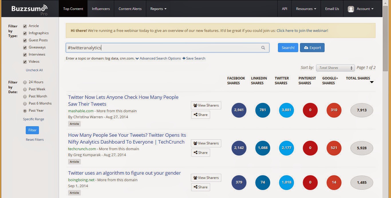Select the Past 6 Months filter
Viewport: 391px width, 198px height.
(x=25, y=104)
